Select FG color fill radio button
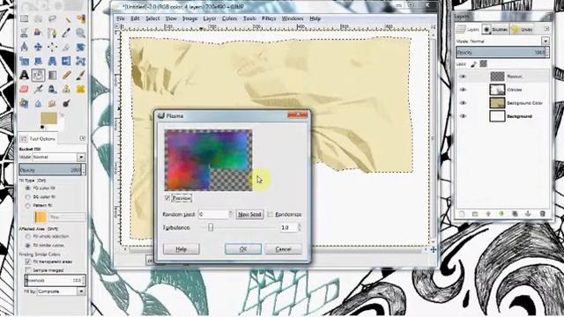564x317 pixels. [27, 188]
